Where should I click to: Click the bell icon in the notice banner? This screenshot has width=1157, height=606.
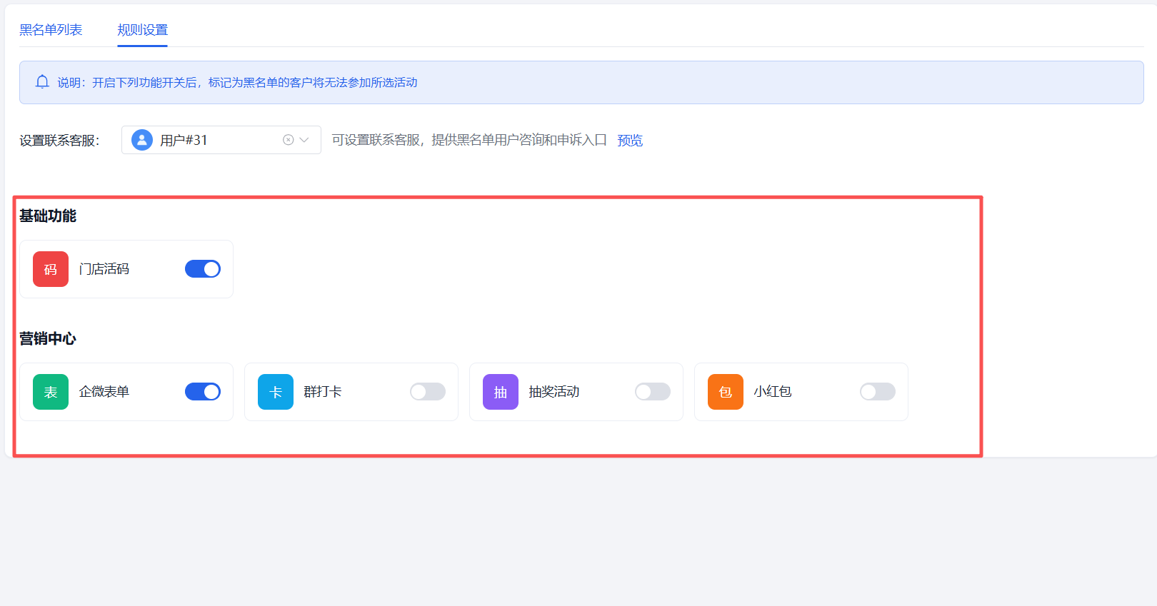click(42, 82)
